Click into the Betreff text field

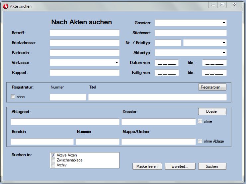tap(84, 33)
